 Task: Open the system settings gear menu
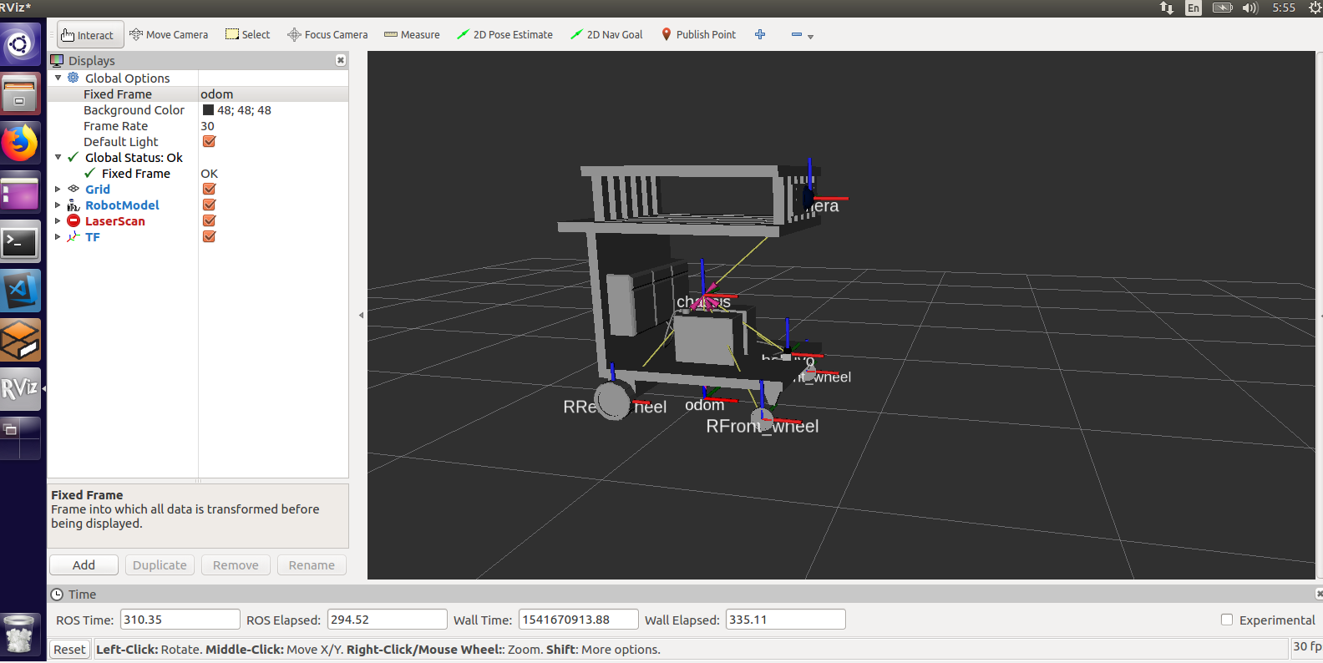click(1315, 8)
